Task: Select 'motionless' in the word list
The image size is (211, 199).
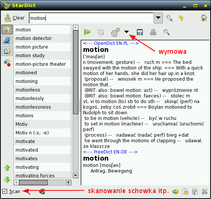Action: (x=42, y=90)
